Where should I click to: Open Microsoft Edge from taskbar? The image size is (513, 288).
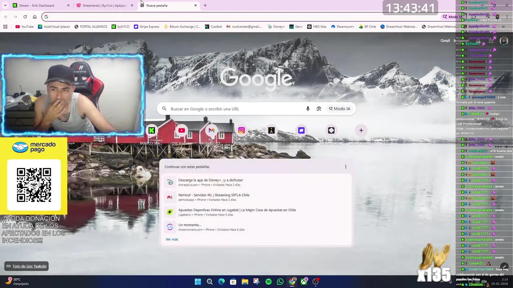(221, 282)
